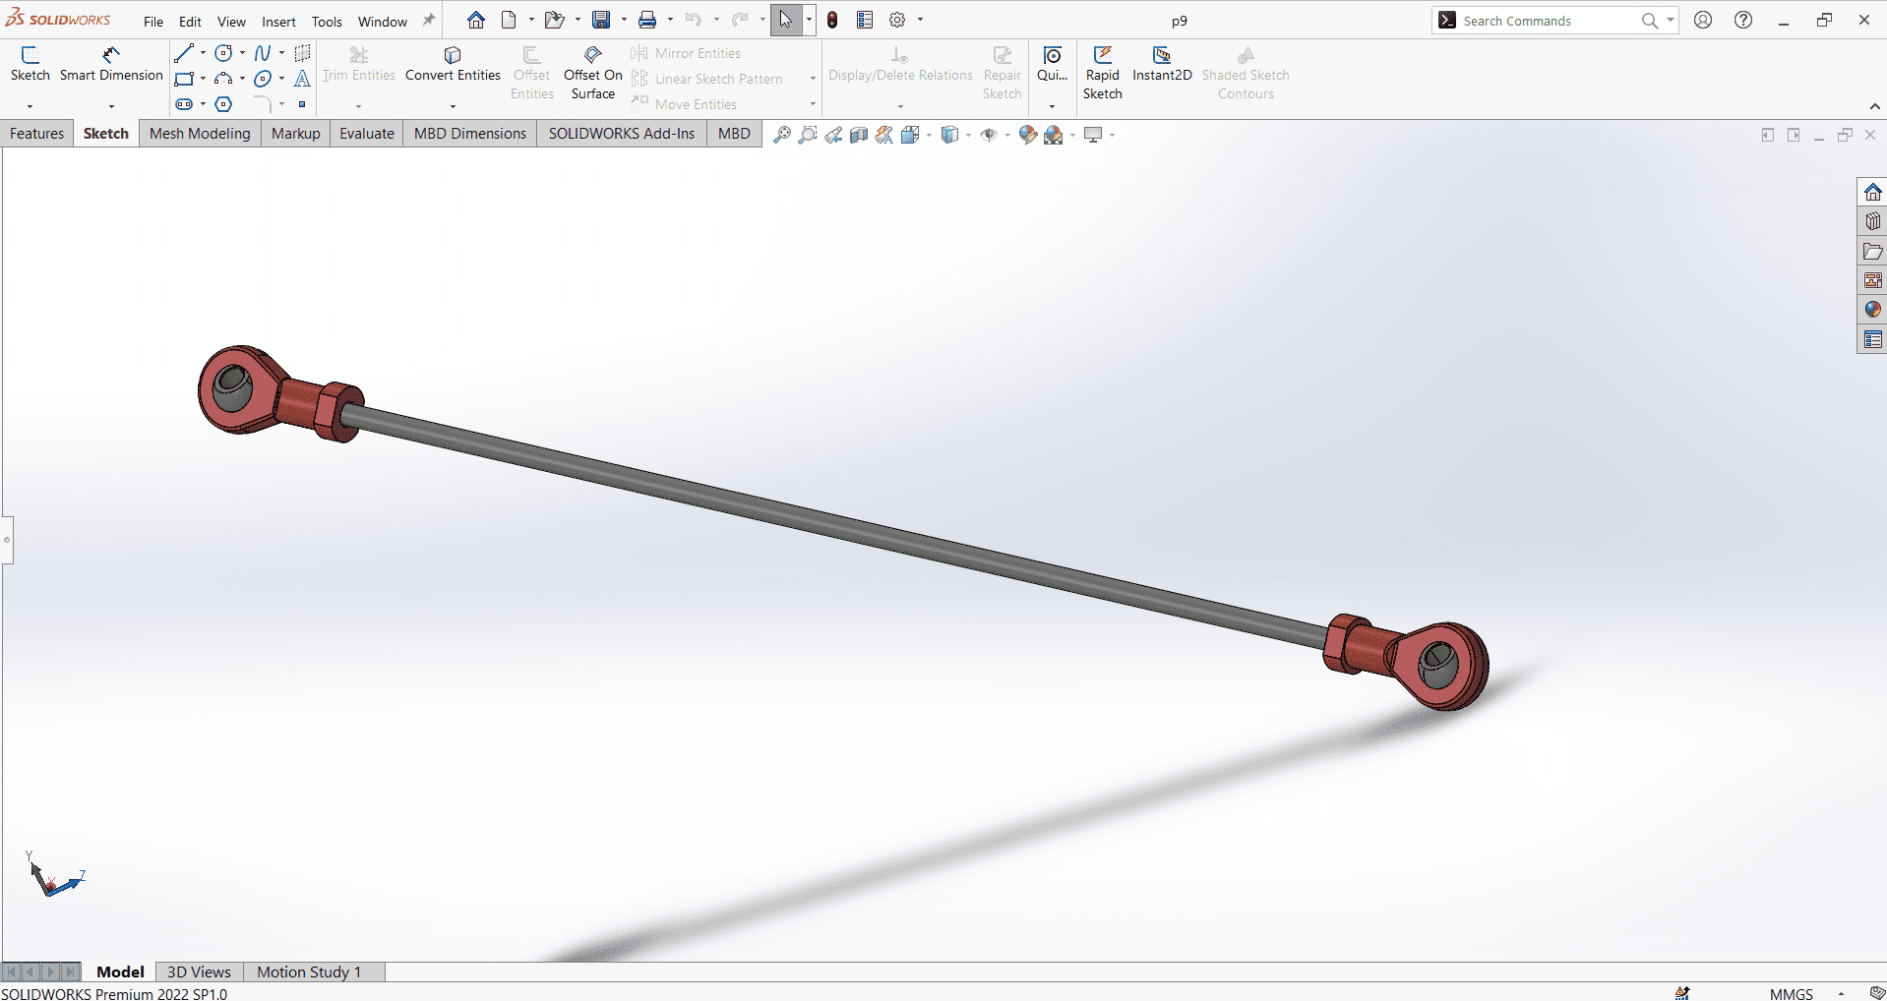This screenshot has width=1887, height=1001.
Task: Expand the Sketch button dropdown
Action: click(30, 105)
